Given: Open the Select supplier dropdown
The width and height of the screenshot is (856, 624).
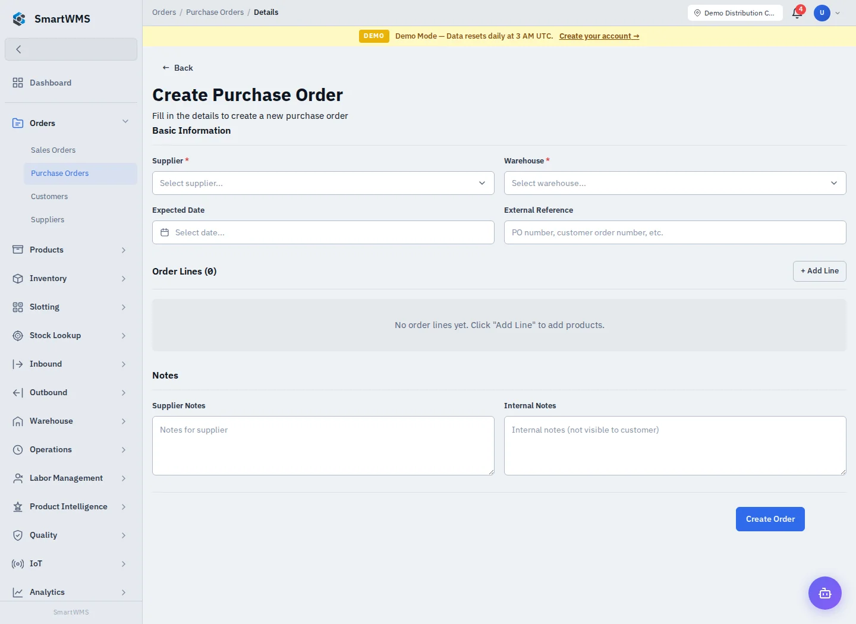Looking at the screenshot, I should [323, 183].
